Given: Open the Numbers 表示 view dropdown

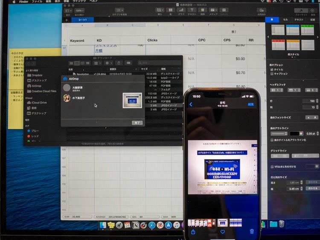Looking at the screenshot, I should [68, 11].
